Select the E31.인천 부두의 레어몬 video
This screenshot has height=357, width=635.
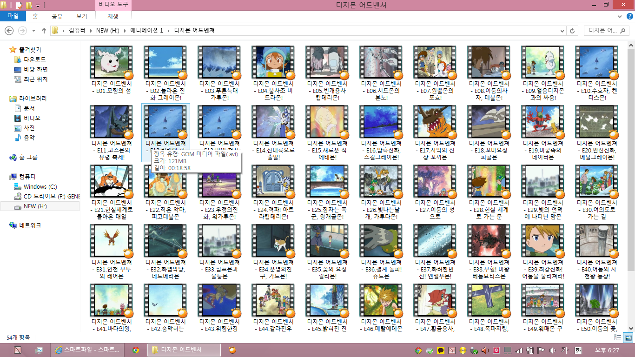pos(112,252)
